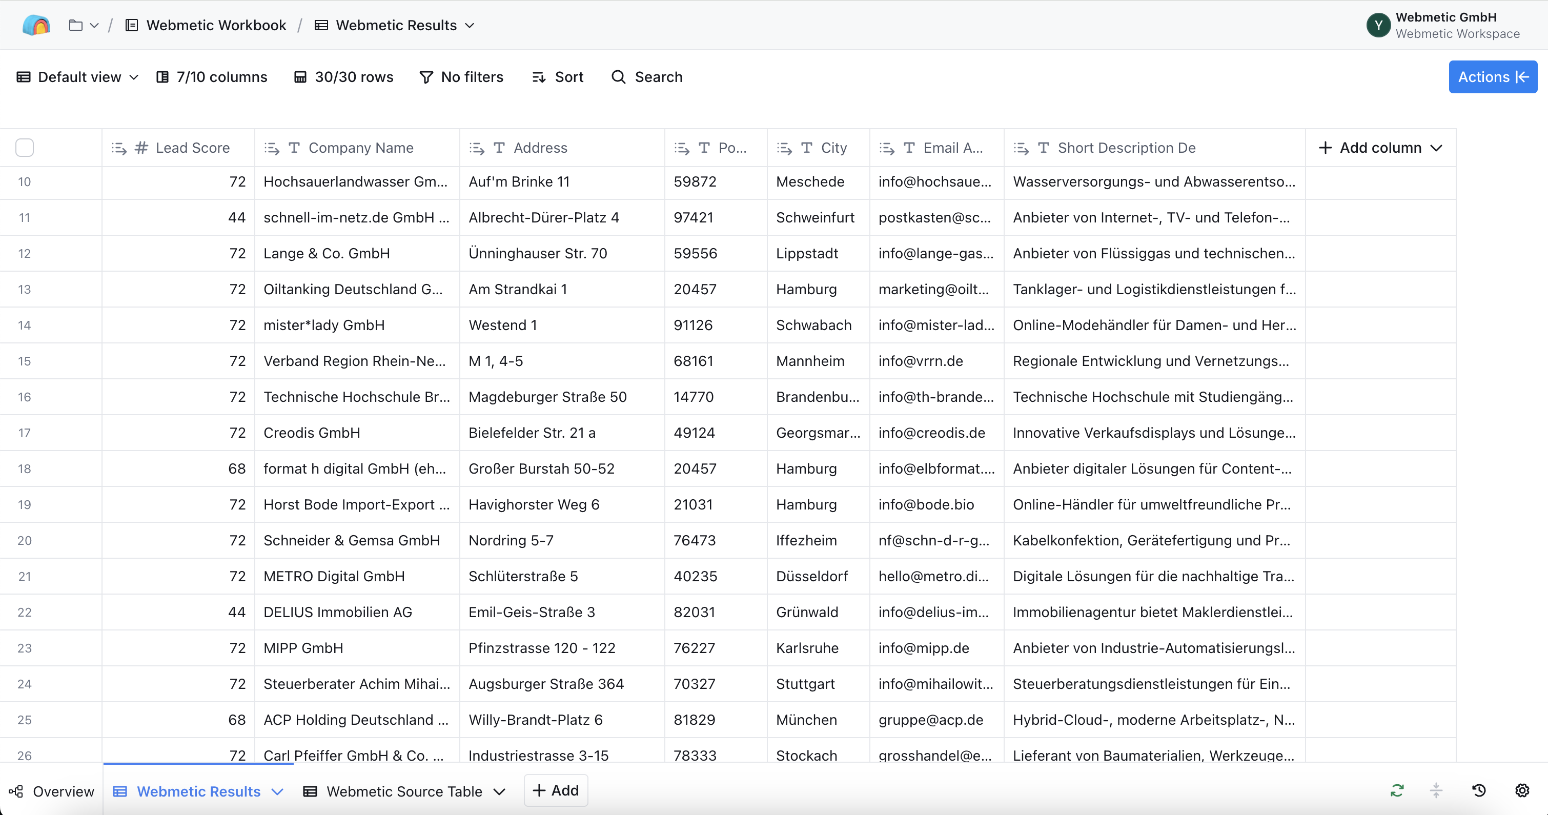This screenshot has height=815, width=1548.
Task: Open Webmetic Workbook breadcrumb link
Action: pyautogui.click(x=206, y=25)
